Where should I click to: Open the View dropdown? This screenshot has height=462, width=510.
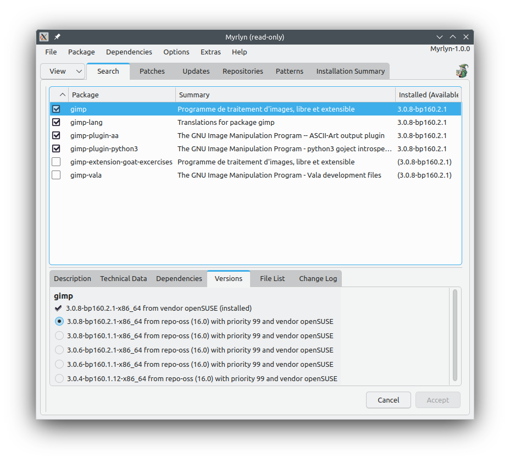click(x=63, y=71)
